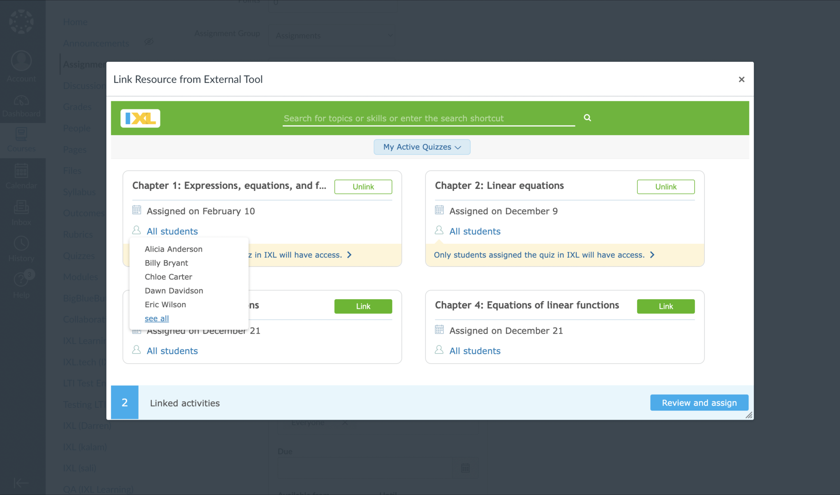
Task: Open Help with the notification badge
Action: [x=21, y=283]
